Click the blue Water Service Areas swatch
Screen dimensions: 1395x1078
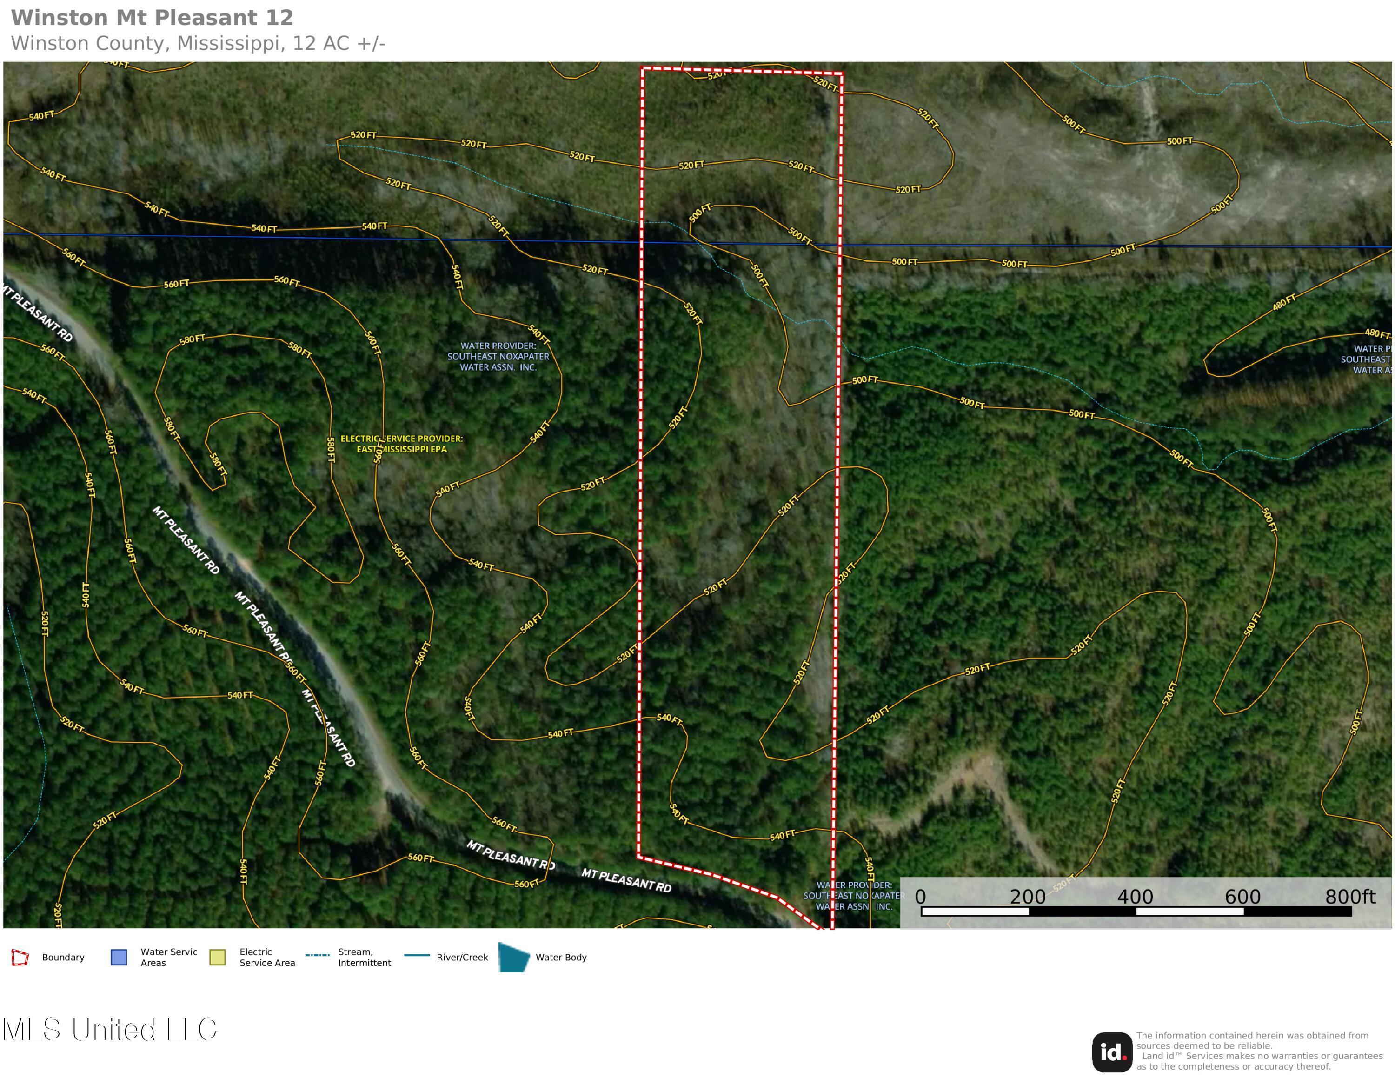119,957
